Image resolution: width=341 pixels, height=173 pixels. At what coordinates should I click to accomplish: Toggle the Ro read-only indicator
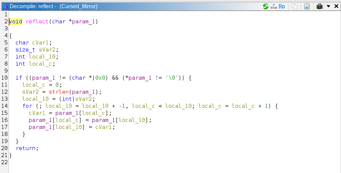(x=282, y=6)
